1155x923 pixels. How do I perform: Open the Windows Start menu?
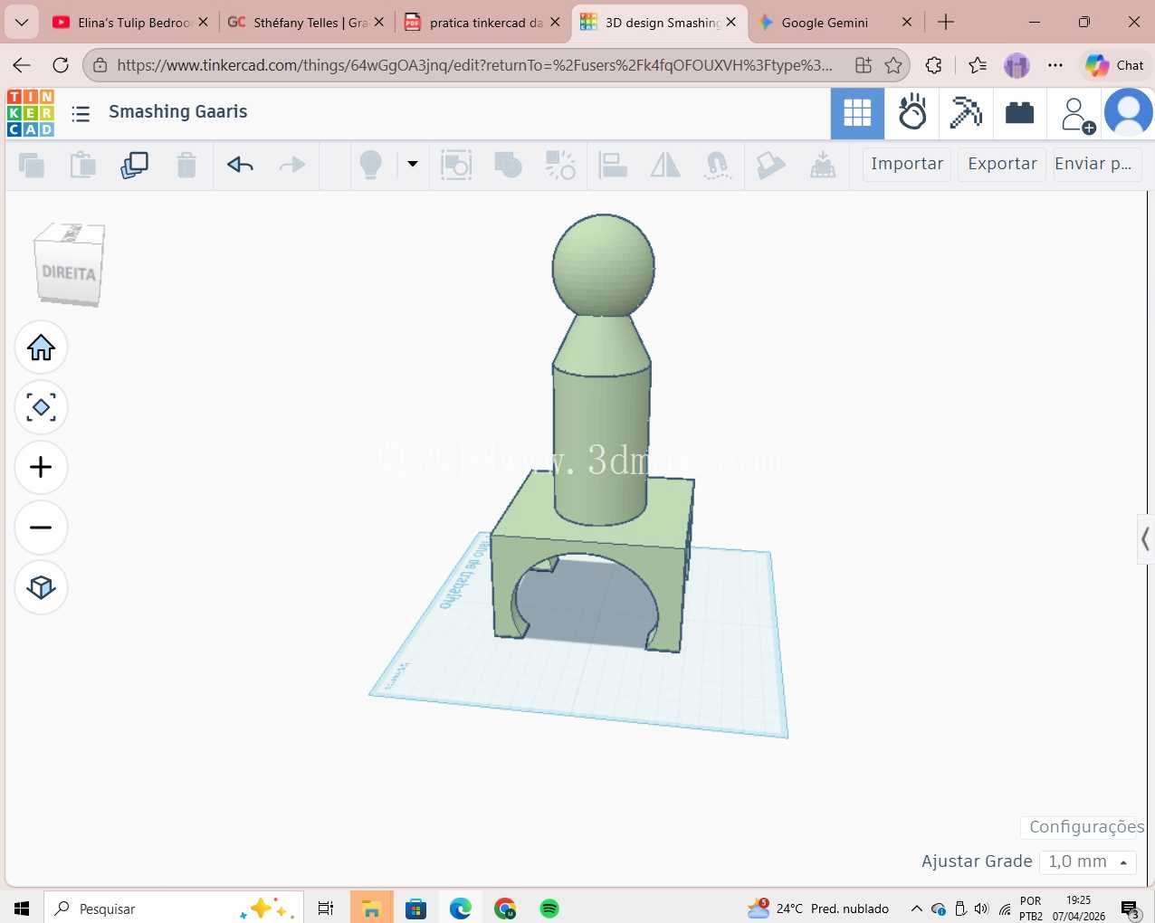pos(22,909)
